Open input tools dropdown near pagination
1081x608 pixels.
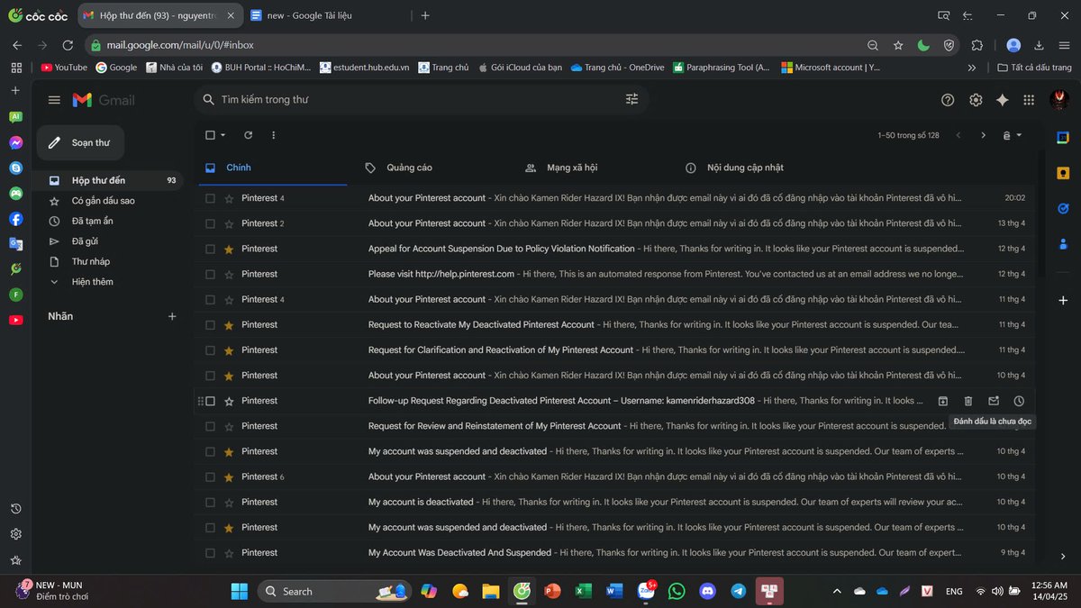click(1013, 135)
